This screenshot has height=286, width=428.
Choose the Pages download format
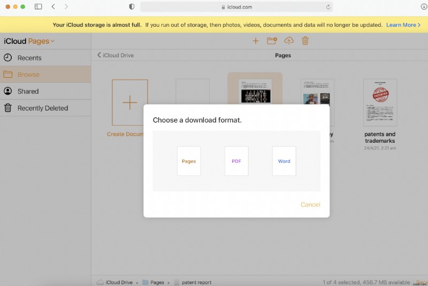coord(189,161)
